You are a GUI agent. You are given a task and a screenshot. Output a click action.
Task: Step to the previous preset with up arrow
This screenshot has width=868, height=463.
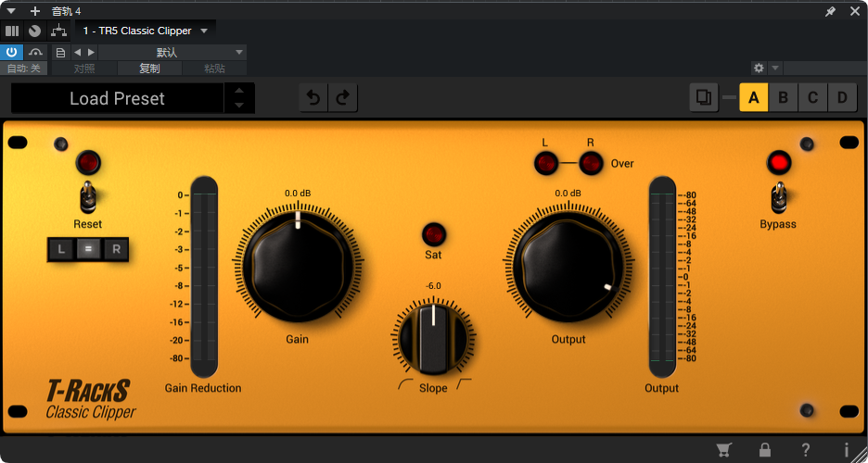pyautogui.click(x=239, y=91)
